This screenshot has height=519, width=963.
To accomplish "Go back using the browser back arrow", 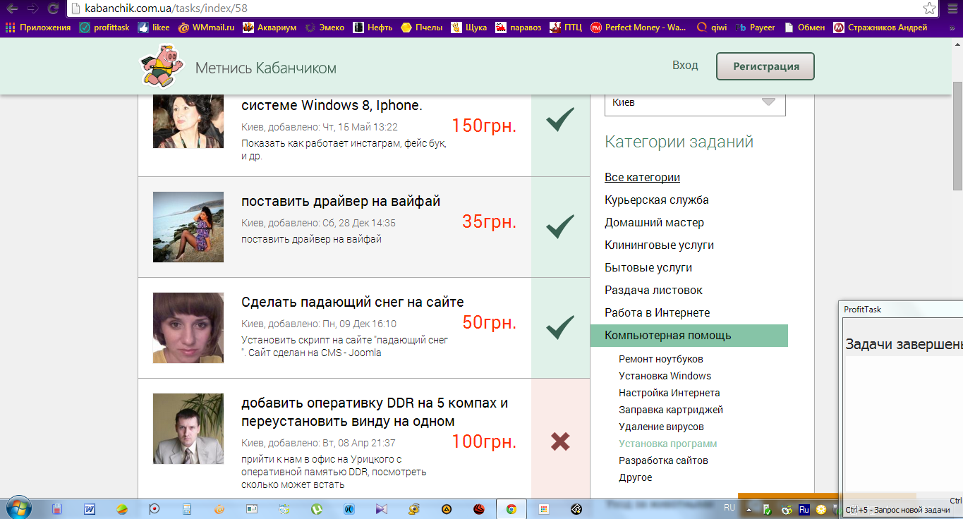I will click(x=11, y=8).
